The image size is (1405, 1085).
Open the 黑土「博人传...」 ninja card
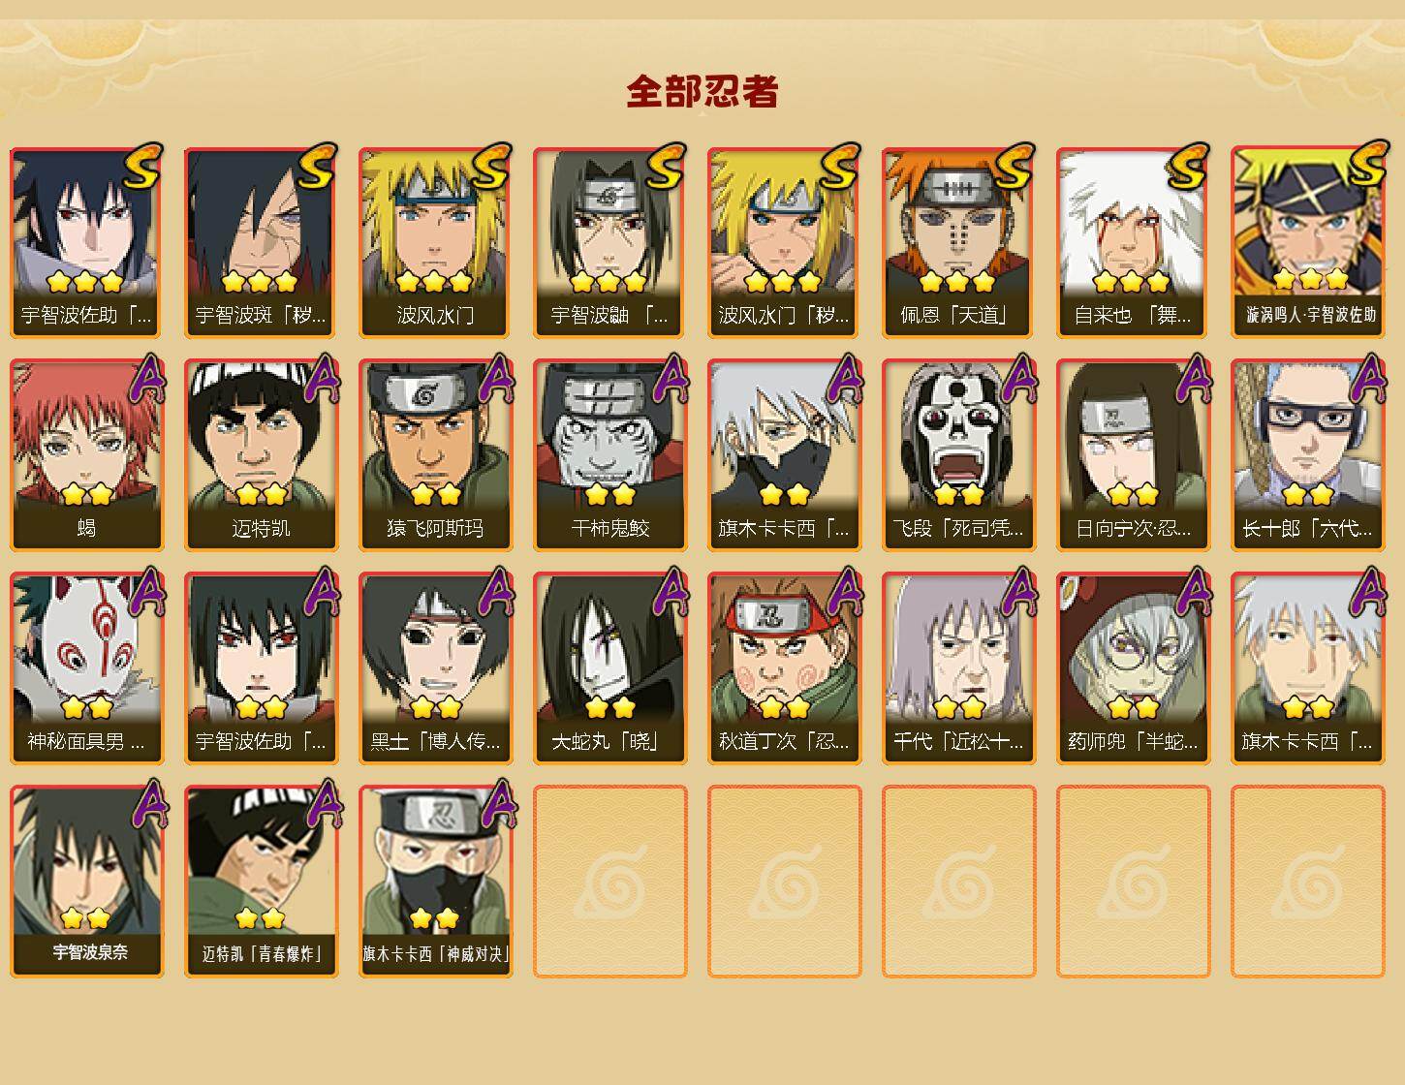pos(436,668)
